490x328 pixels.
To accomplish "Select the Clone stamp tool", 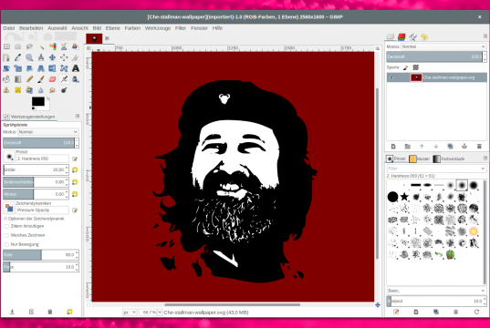I will pyautogui.click(x=6, y=90).
